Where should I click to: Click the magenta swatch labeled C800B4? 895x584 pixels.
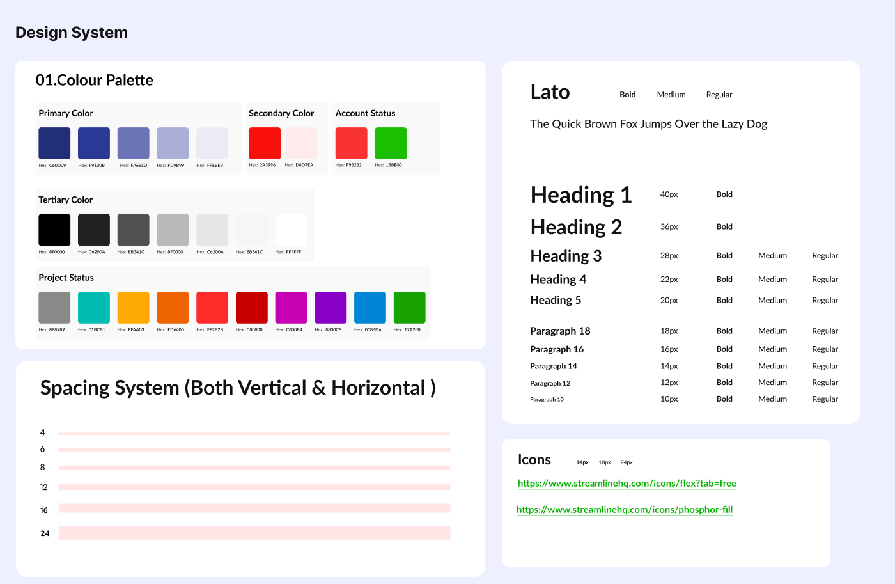coord(291,308)
